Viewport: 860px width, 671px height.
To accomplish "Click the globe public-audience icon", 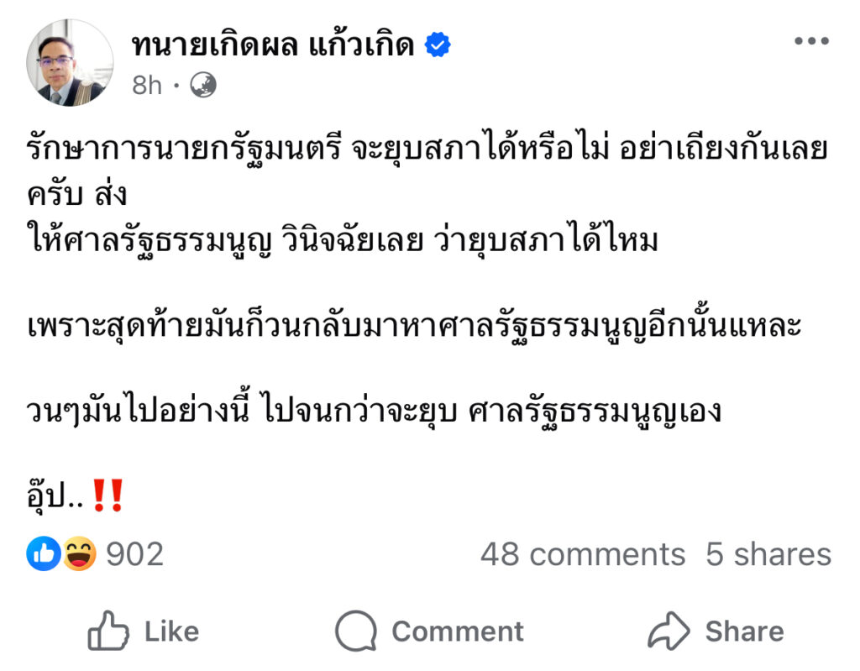I will 203,85.
